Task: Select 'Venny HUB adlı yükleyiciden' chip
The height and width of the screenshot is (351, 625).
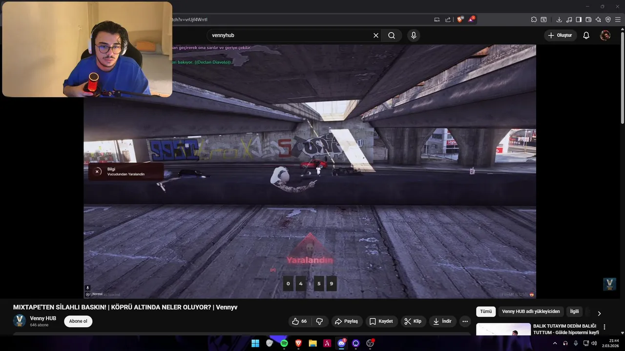Action: (531, 312)
